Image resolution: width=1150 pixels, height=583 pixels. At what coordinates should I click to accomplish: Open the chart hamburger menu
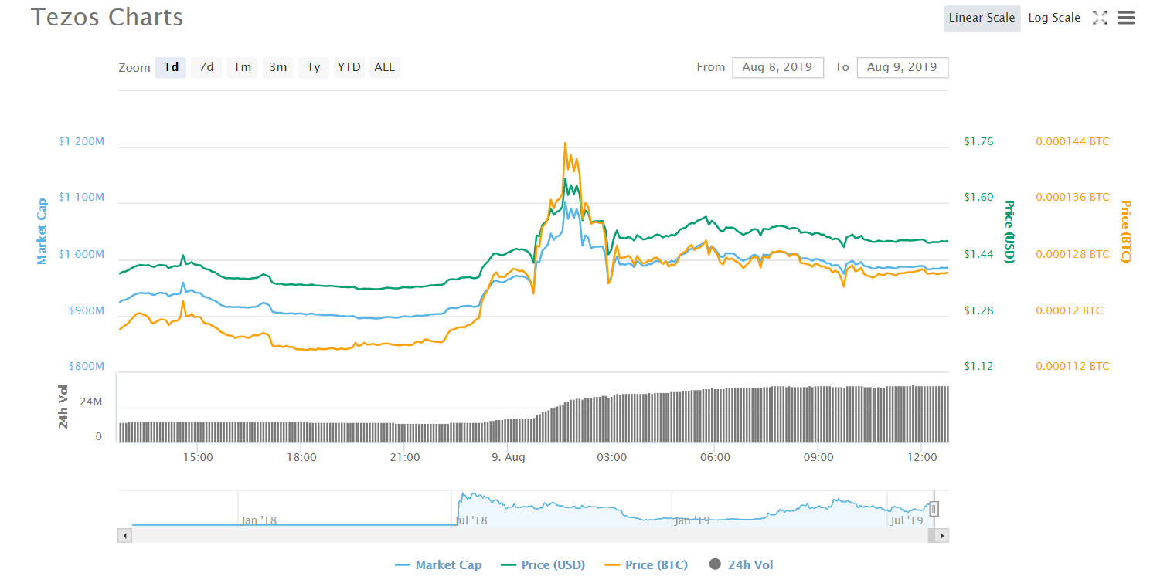(1126, 18)
